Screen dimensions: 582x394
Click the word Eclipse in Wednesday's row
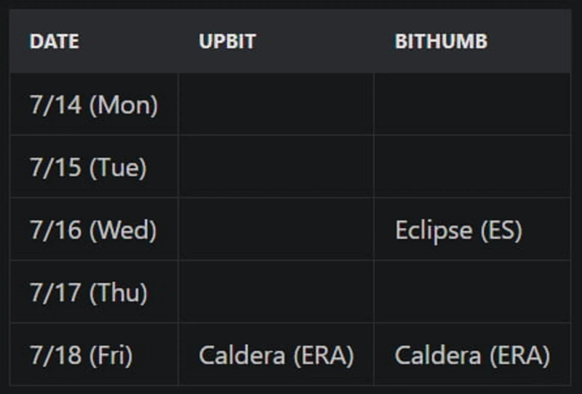[x=434, y=230]
